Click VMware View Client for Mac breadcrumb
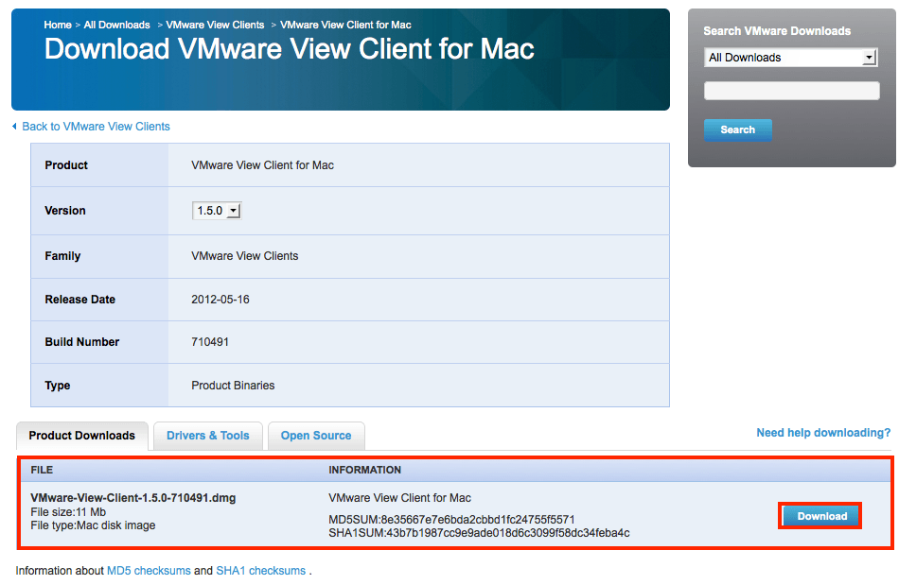 click(x=345, y=25)
